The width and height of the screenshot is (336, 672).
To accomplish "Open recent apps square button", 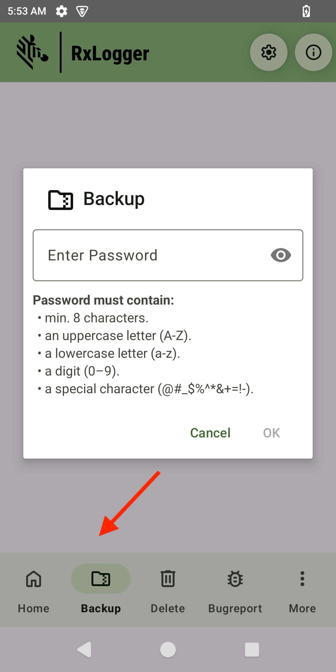I will point(252,650).
